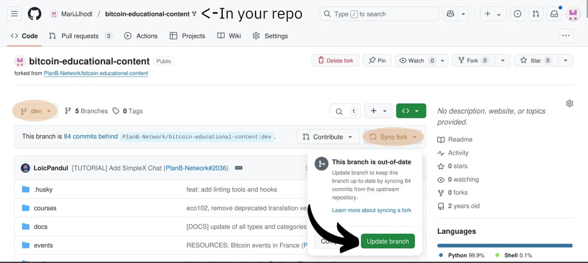Viewport: 588px width, 263px height.
Task: Open the notifications inbox
Action: coord(554,14)
